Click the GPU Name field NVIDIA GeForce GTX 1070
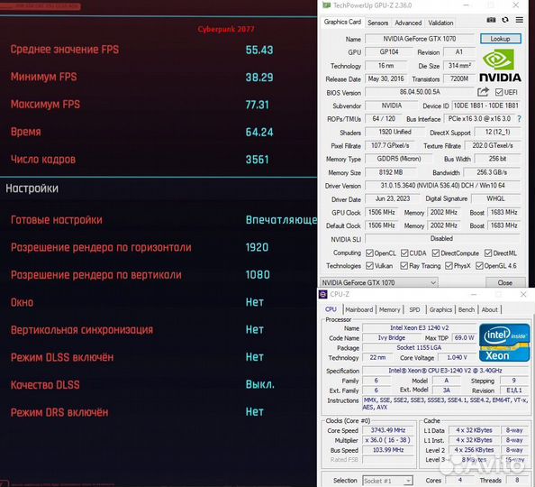This screenshot has width=535, height=487. click(x=420, y=39)
